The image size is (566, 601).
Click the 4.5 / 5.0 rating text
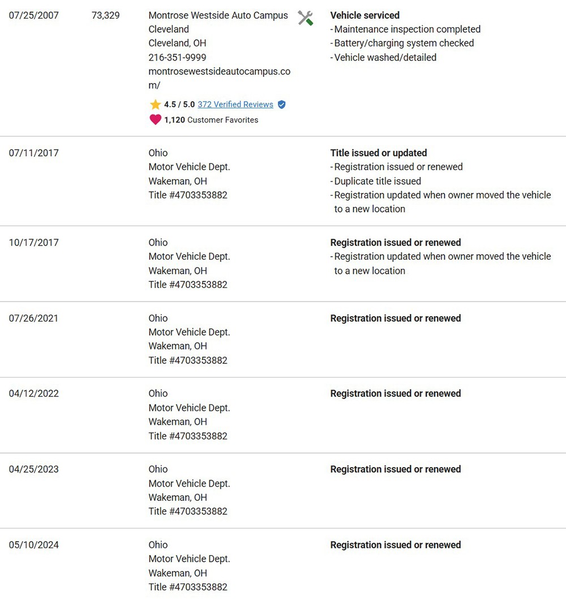coord(179,104)
